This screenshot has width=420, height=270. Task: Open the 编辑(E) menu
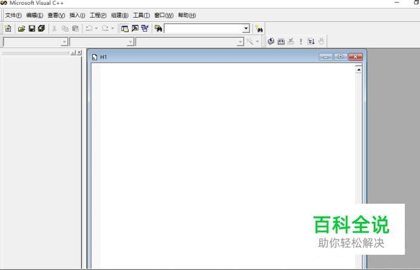tap(35, 15)
